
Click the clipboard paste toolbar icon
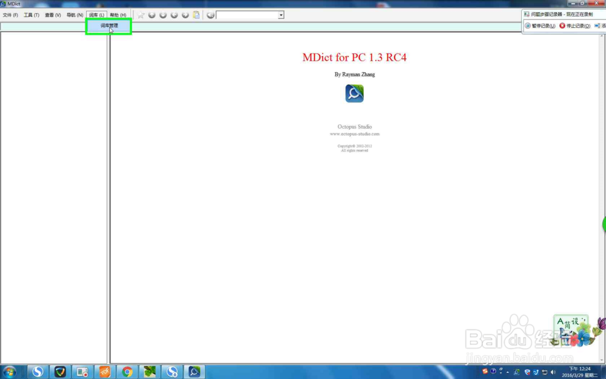[196, 15]
